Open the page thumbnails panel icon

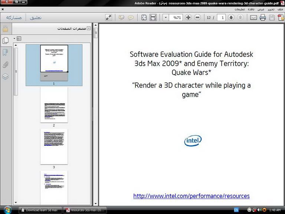(6, 40)
